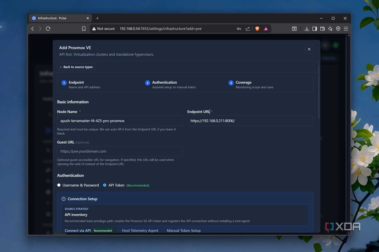Maximize the browser window
Image resolution: width=379 pixels, height=252 pixels.
(x=333, y=18)
